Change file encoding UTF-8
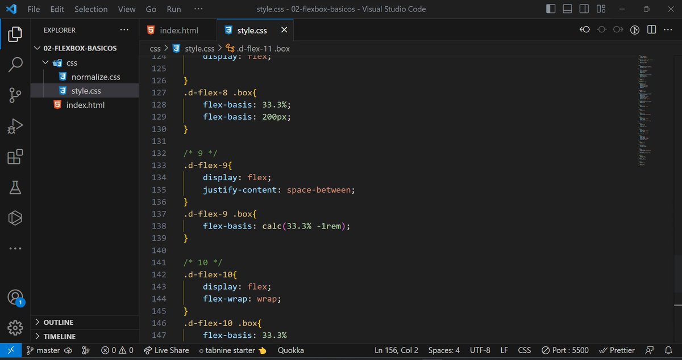The height and width of the screenshot is (360, 682). [x=480, y=350]
